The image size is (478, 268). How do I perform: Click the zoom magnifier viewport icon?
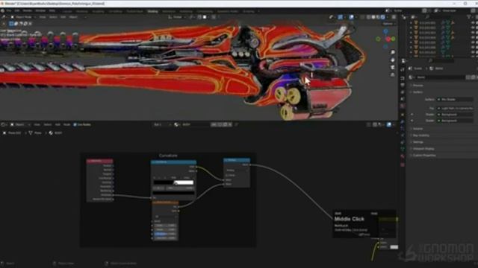click(393, 52)
